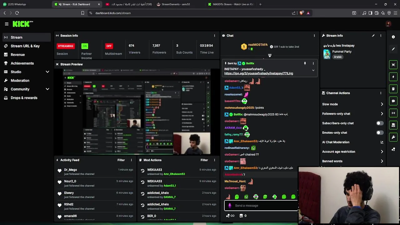Open the Moderation page
The width and height of the screenshot is (400, 225).
pyautogui.click(x=27, y=81)
